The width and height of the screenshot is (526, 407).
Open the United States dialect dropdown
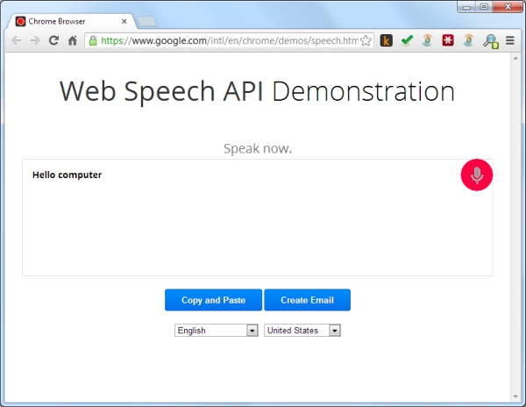(x=302, y=331)
